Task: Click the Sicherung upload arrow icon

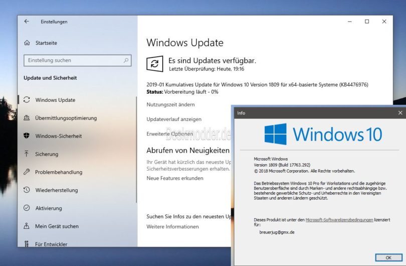Action: [27, 154]
